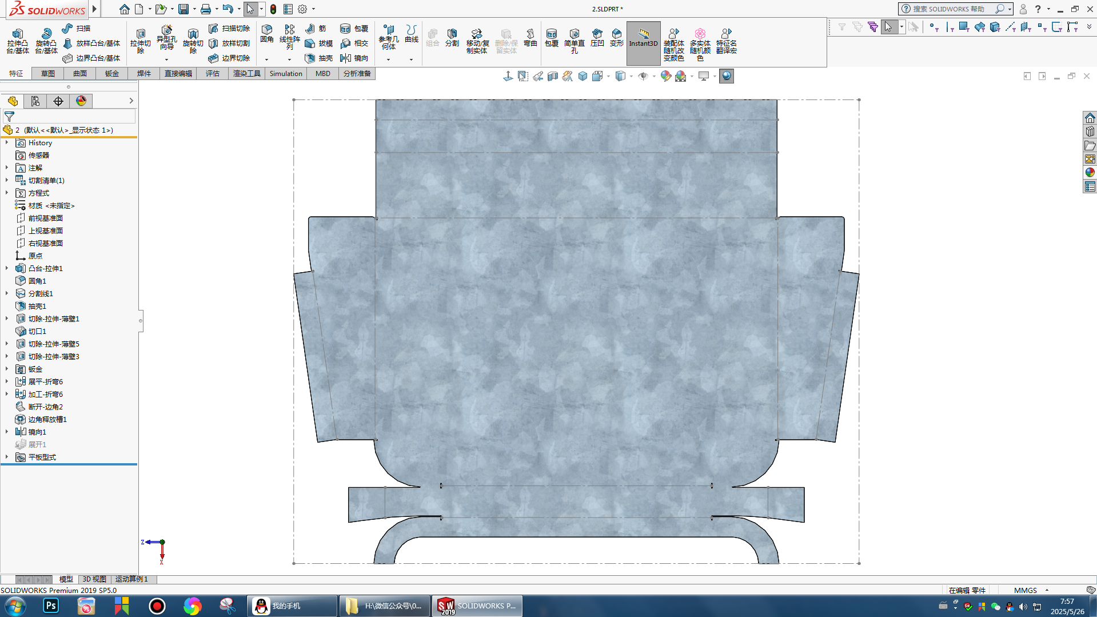Pick the 弯曲 flex tool
1097x617 pixels.
pos(530,38)
